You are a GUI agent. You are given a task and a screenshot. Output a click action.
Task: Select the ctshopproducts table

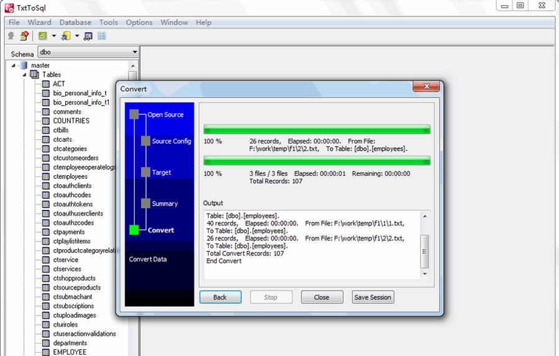pos(74,278)
